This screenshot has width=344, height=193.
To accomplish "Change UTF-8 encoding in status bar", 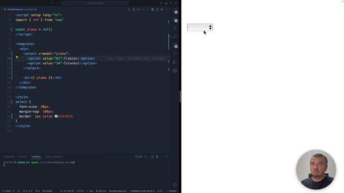I will coord(80,191).
